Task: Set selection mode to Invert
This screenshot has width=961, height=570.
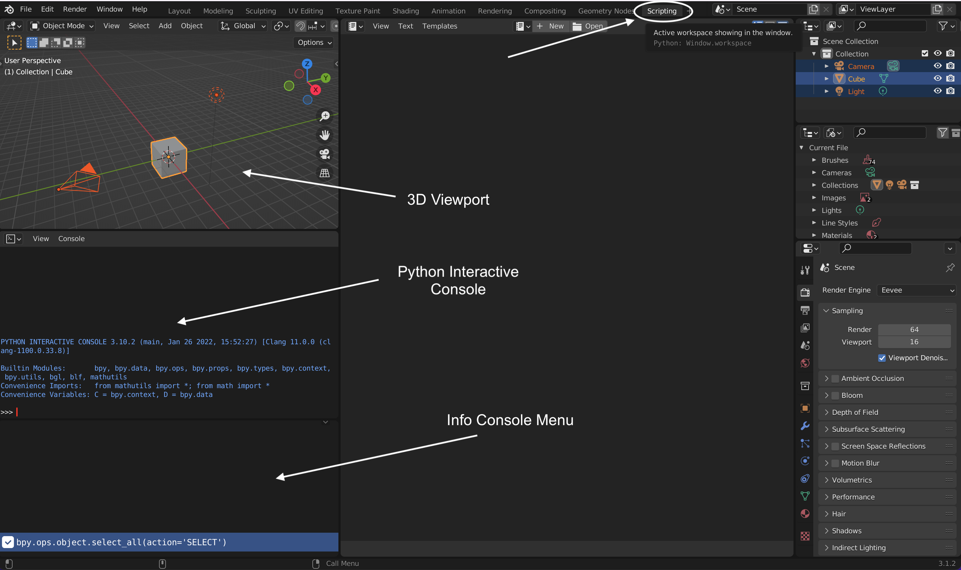Action: (68, 43)
